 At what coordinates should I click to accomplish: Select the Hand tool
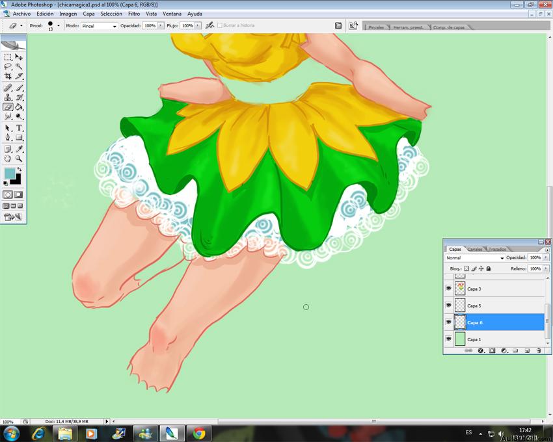coord(8,159)
